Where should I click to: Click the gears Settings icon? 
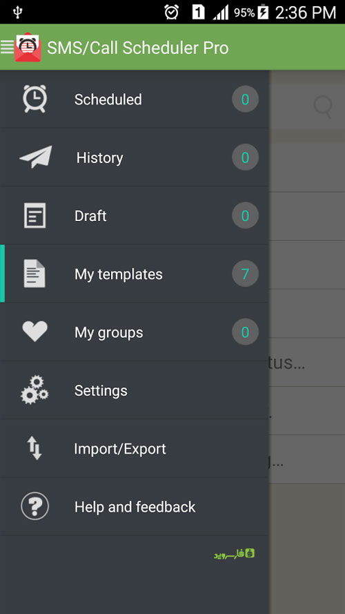tap(34, 390)
